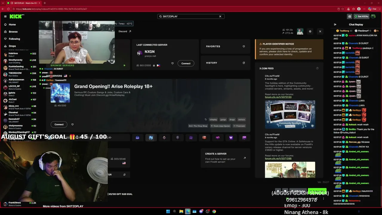Close the FiveM launcher with the X

pyautogui.click(x=320, y=31)
